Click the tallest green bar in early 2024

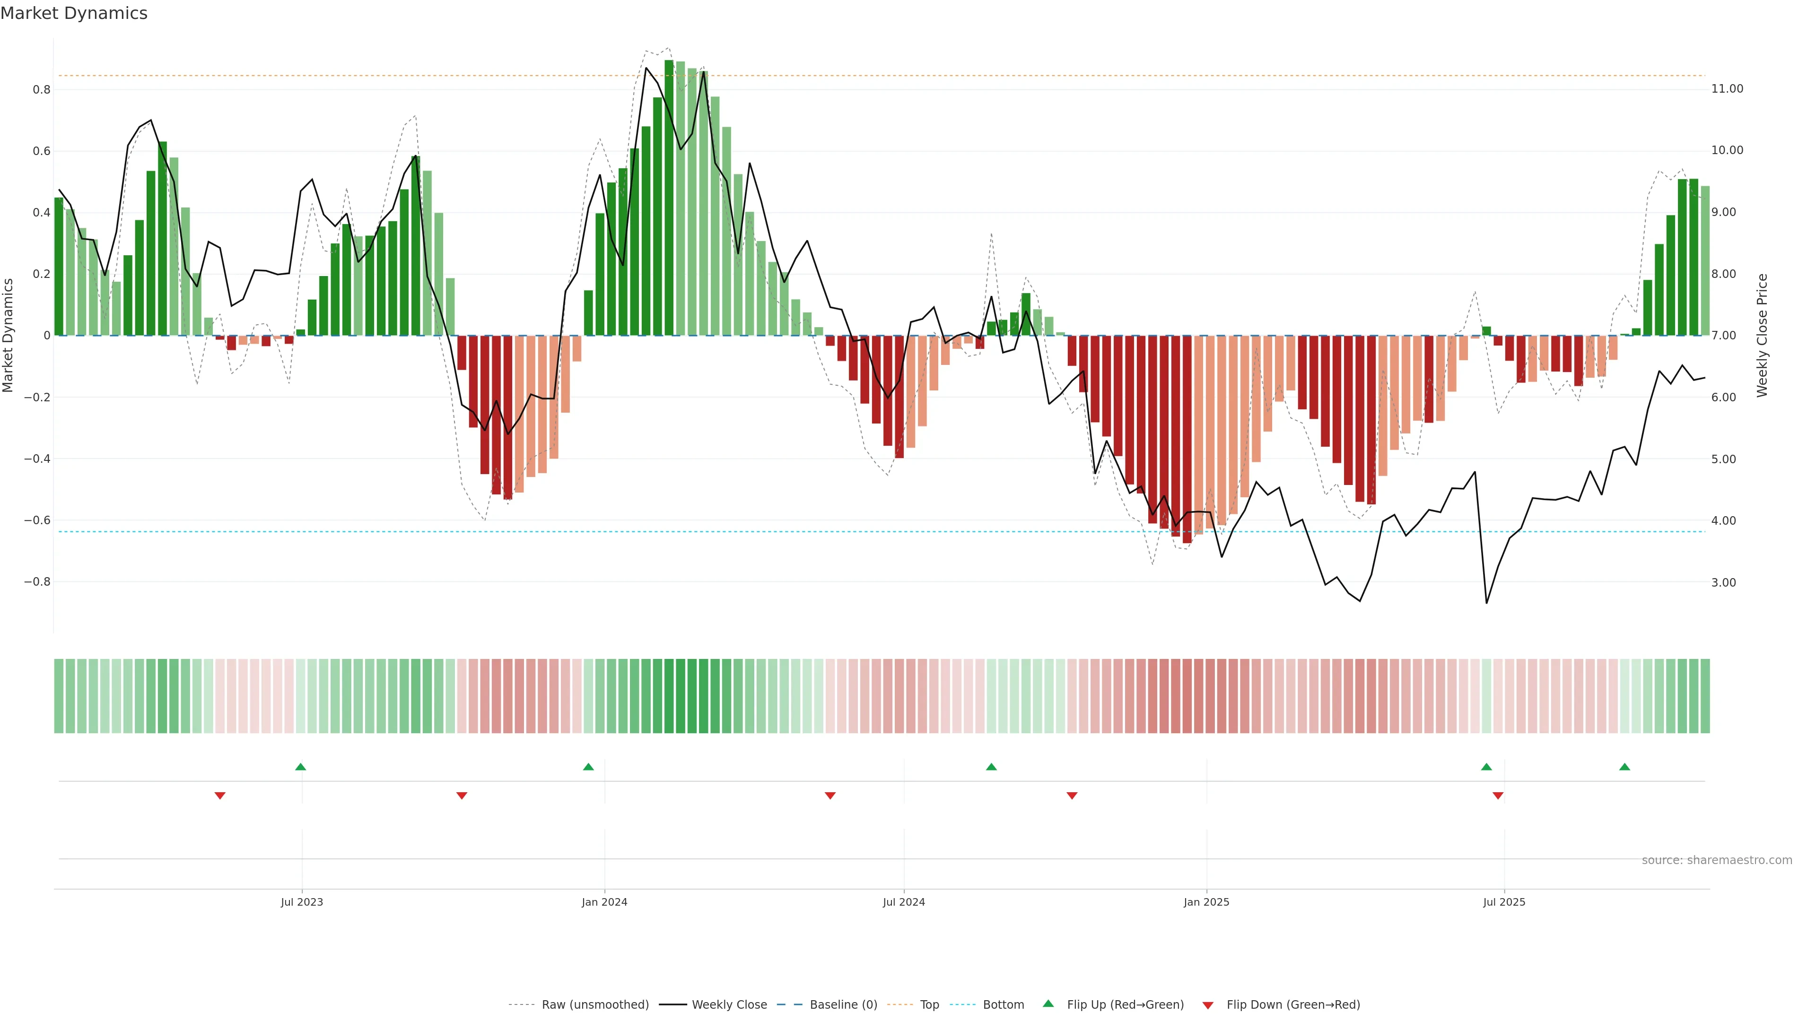669,197
